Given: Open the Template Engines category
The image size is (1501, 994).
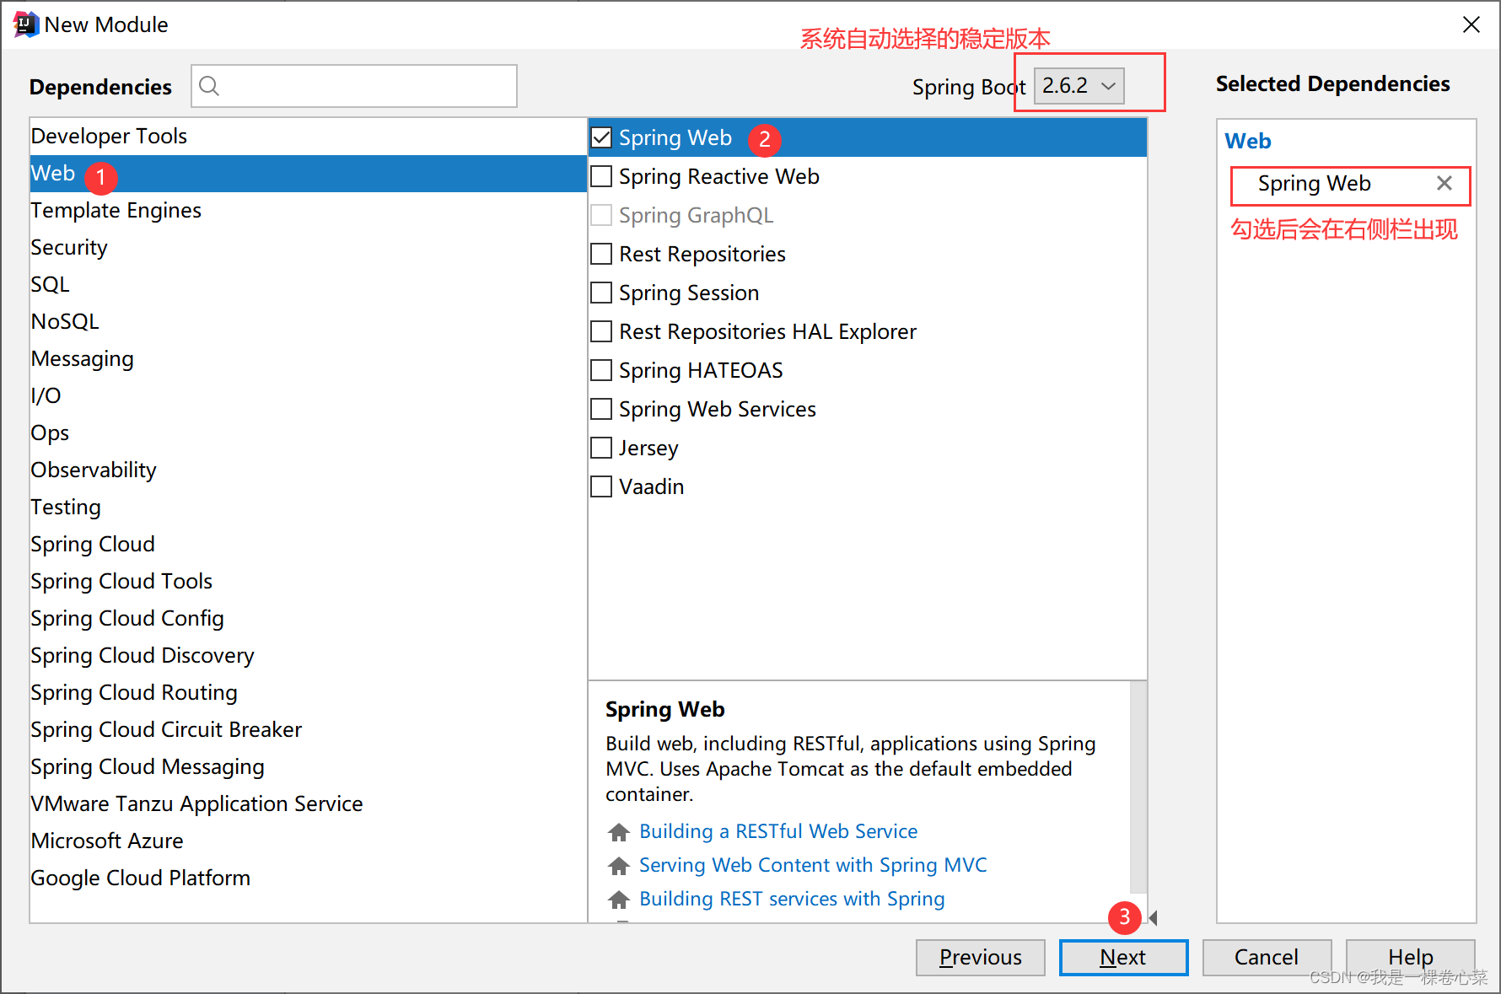Looking at the screenshot, I should click(x=308, y=211).
